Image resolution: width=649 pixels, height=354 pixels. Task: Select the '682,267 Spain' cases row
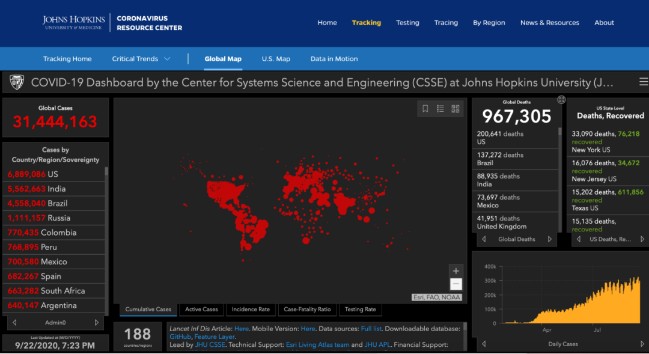pos(54,276)
